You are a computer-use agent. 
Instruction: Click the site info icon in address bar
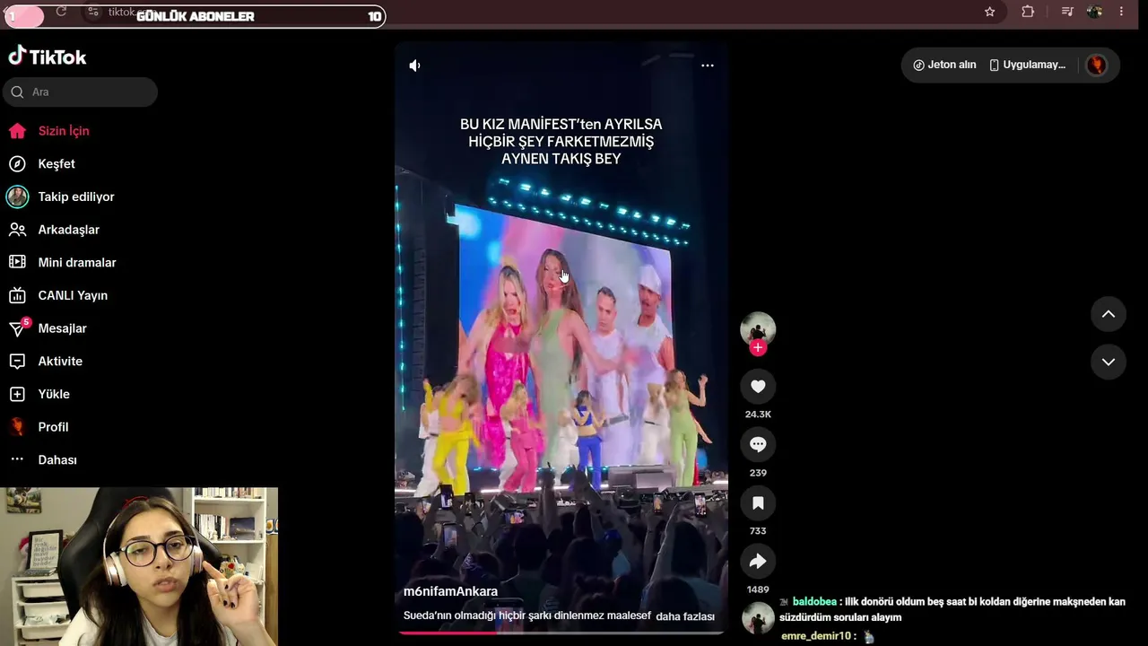(93, 12)
